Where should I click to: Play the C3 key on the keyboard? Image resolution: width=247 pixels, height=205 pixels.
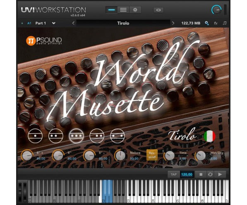[x=129, y=200]
